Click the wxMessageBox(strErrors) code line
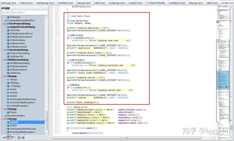234x141 pixels. point(87,133)
